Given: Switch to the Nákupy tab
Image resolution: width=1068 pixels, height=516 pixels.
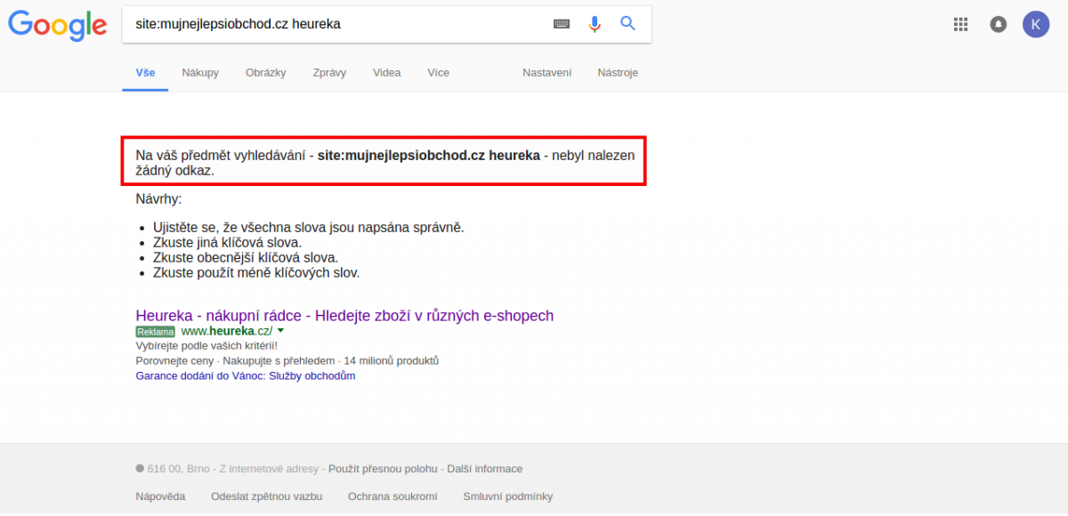Looking at the screenshot, I should [200, 73].
